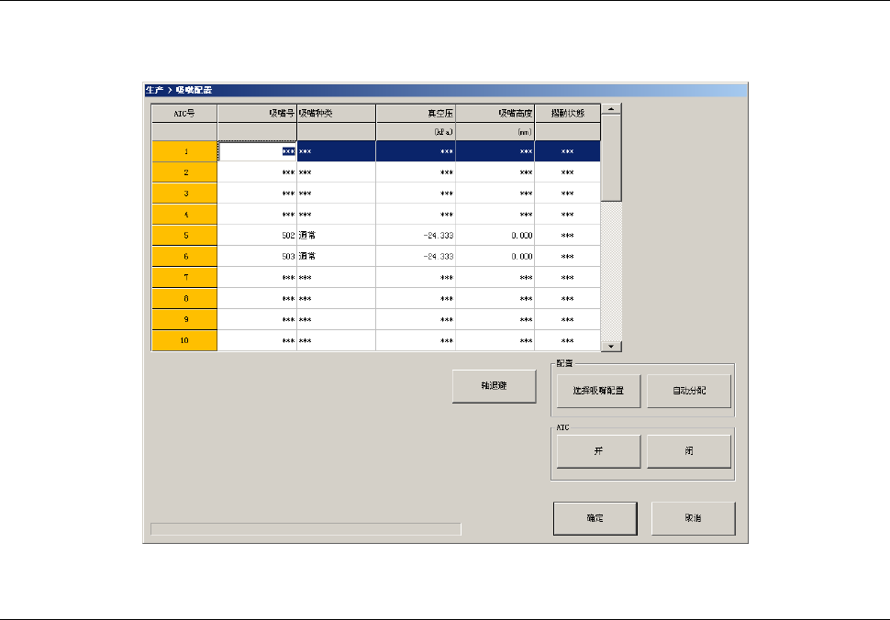Click the 0.000 height cell in row 5
The image size is (890, 620).
495,236
